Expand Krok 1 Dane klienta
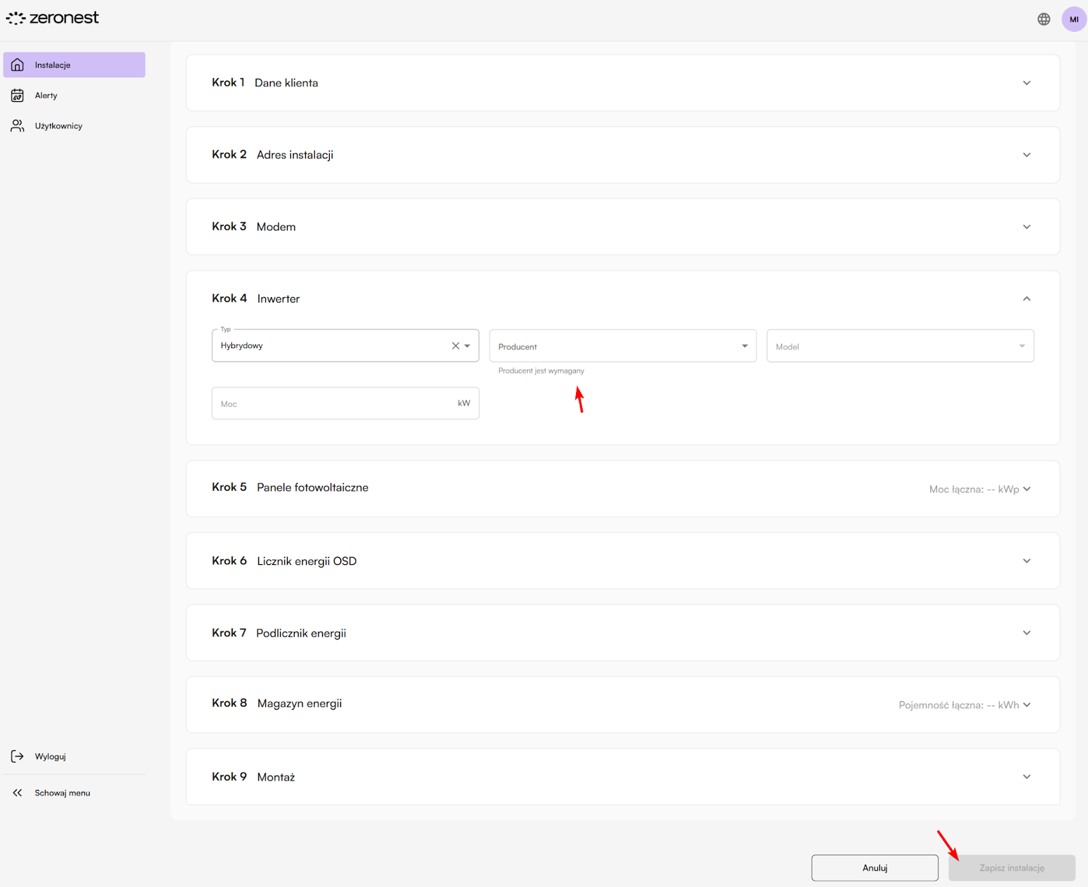 (x=1026, y=83)
